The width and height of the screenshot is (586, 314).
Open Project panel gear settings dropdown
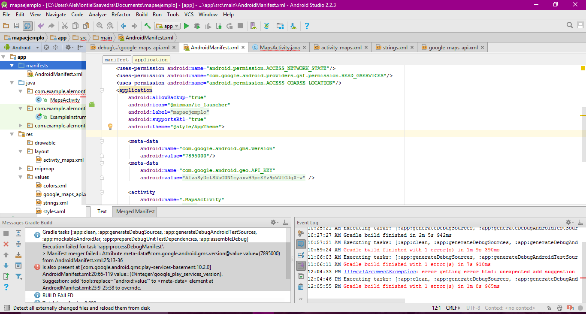click(x=69, y=48)
